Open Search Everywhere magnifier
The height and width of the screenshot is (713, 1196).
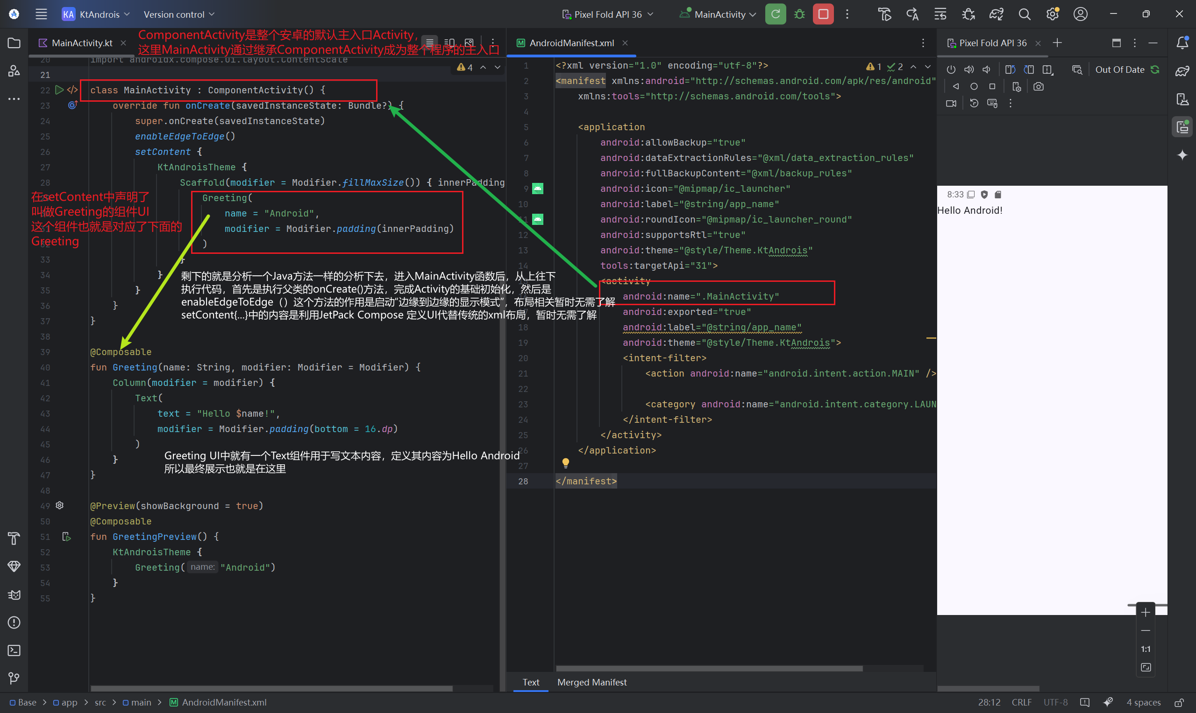click(x=1025, y=14)
